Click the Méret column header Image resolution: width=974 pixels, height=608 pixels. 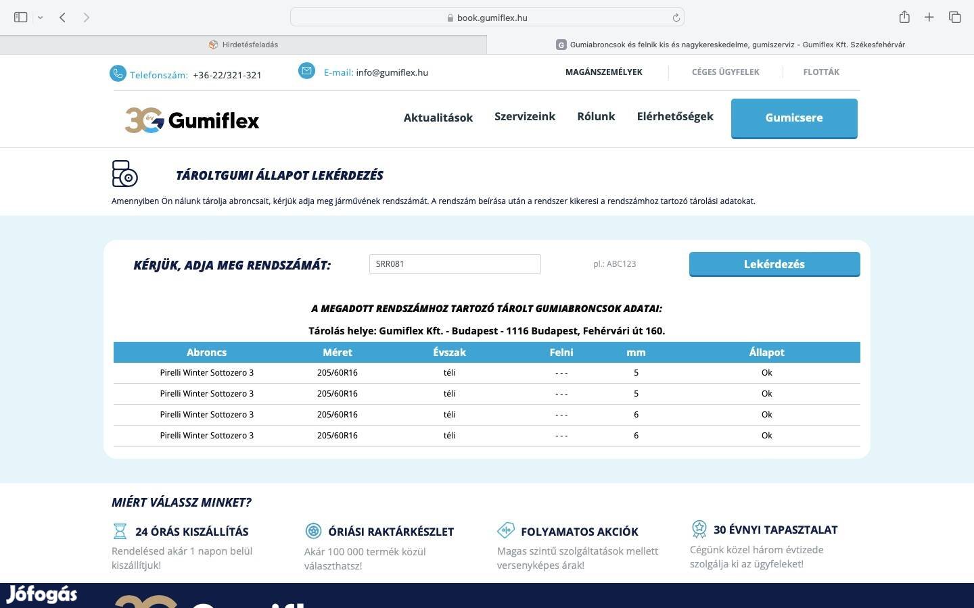338,352
